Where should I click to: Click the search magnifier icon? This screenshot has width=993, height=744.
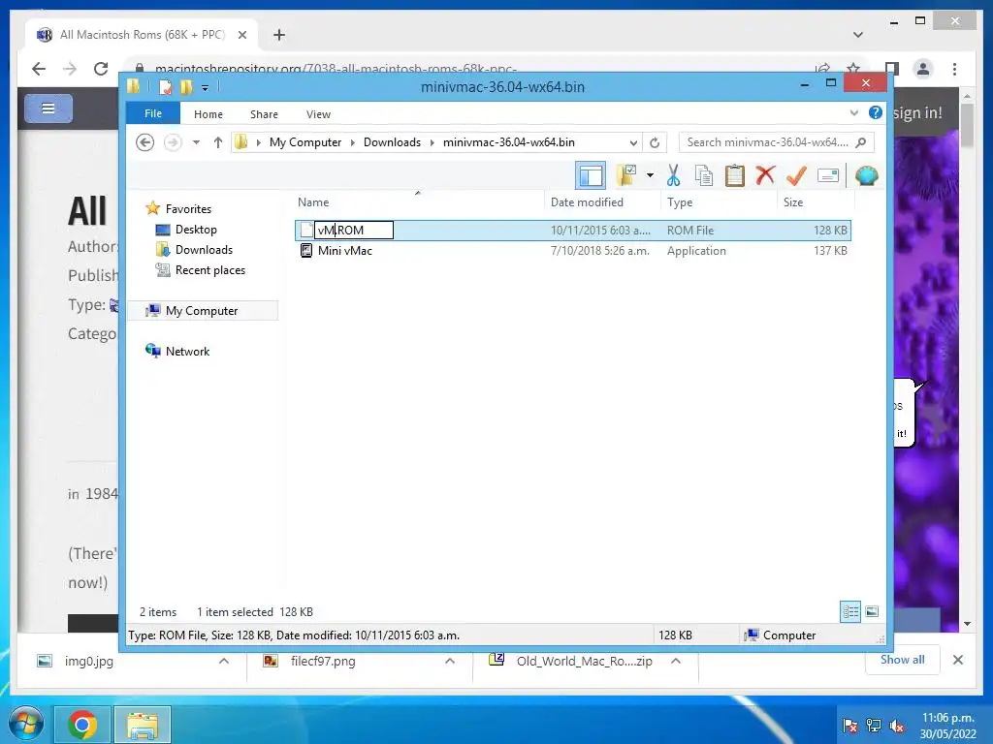point(861,142)
